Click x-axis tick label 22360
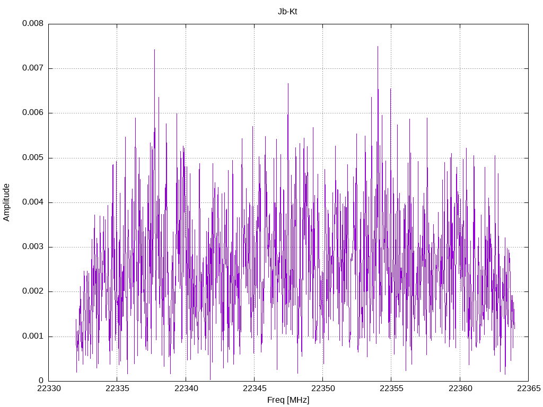 click(460, 388)
